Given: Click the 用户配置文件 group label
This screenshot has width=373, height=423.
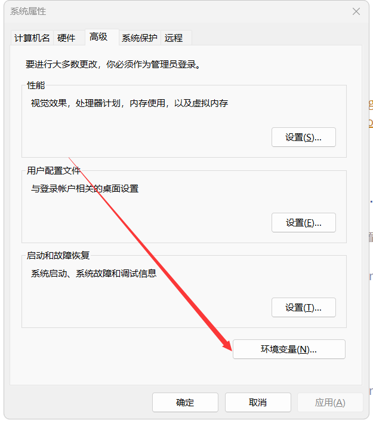Looking at the screenshot, I should click(x=54, y=170).
